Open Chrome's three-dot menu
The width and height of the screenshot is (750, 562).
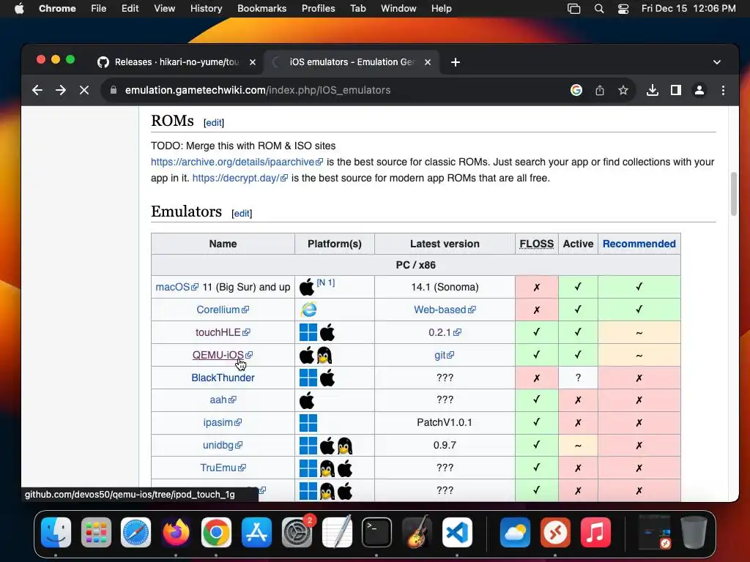click(x=723, y=90)
